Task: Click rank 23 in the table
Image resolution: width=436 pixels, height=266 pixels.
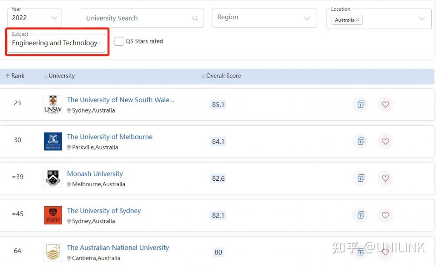Action: pyautogui.click(x=17, y=103)
